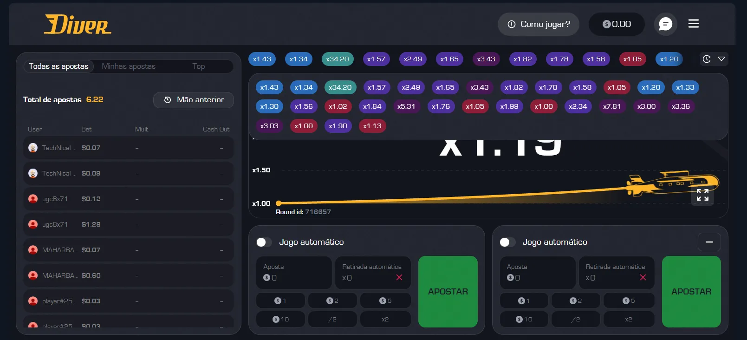
Task: Select the $10 chip in left panel
Action: coord(280,319)
